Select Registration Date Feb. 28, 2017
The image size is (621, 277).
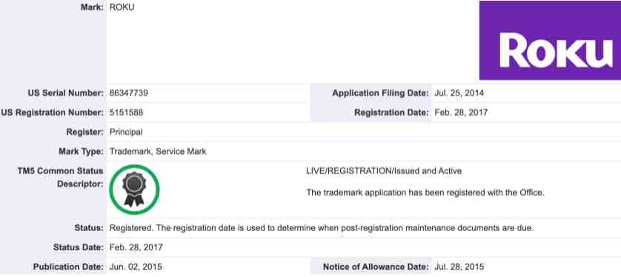[461, 113]
